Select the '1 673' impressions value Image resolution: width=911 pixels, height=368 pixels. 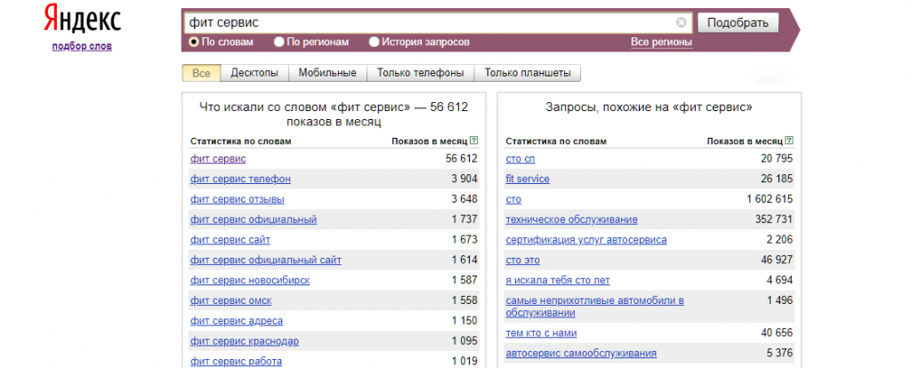click(464, 240)
